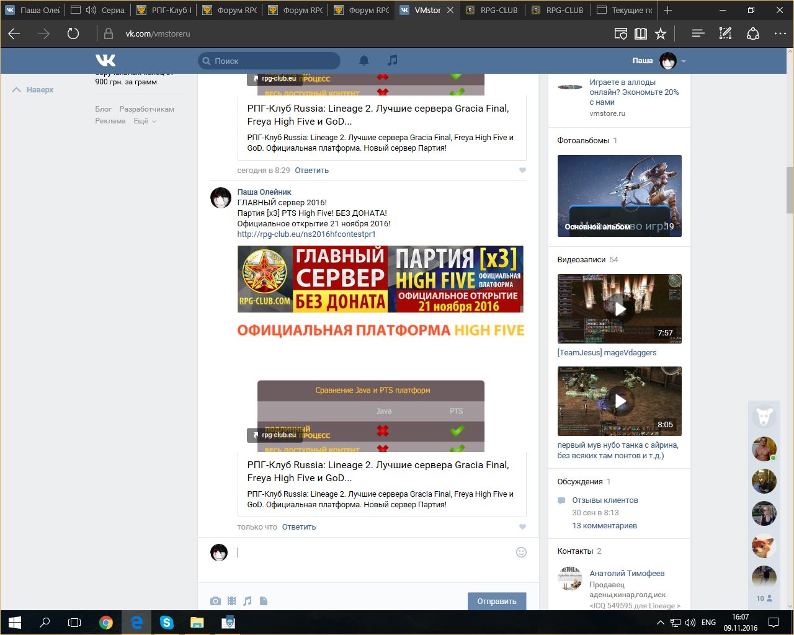Expand the Паша profile dropdown menu
The width and height of the screenshot is (794, 635).
(684, 61)
